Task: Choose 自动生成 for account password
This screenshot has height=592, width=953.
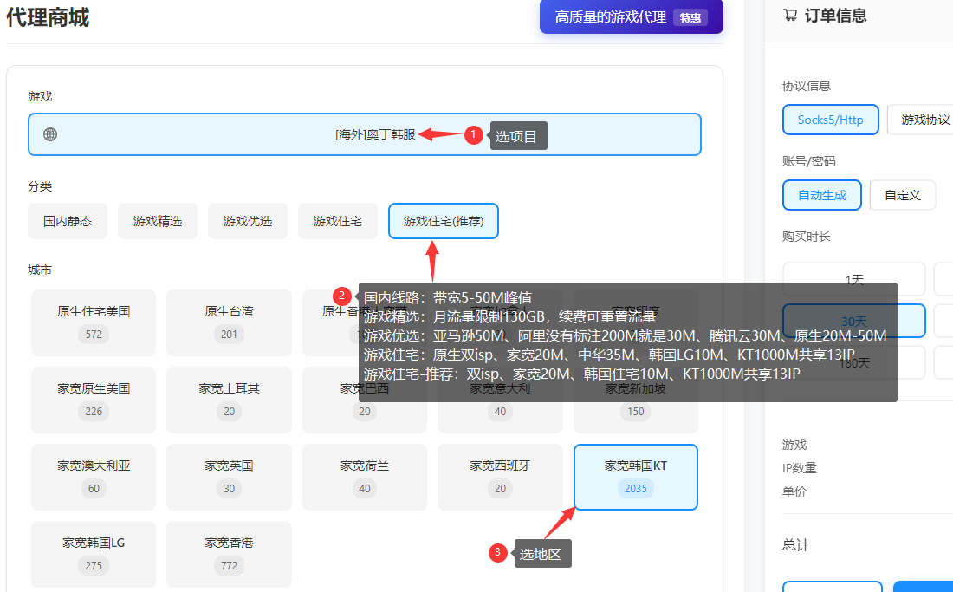Action: point(821,195)
